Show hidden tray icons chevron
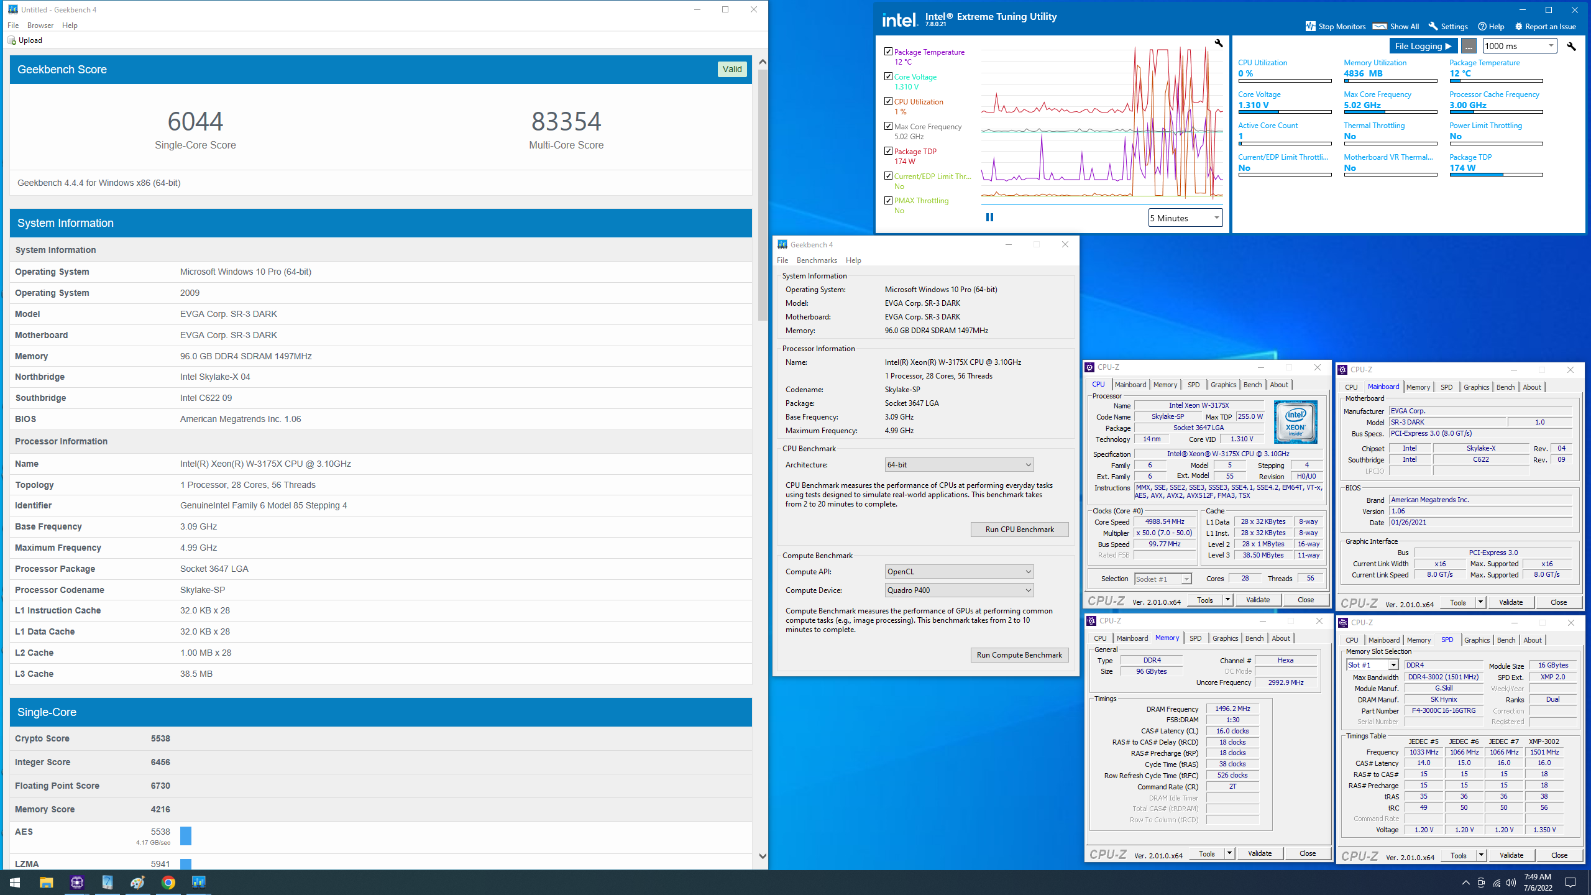Screen dimensions: 1591x895 pyautogui.click(x=1466, y=883)
